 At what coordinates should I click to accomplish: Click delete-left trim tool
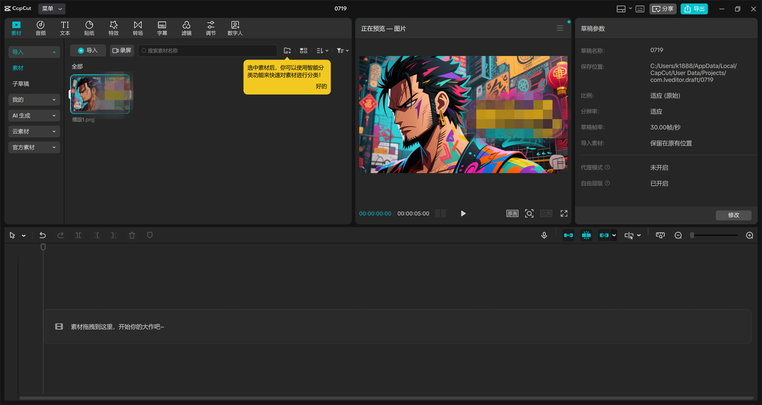pos(96,235)
